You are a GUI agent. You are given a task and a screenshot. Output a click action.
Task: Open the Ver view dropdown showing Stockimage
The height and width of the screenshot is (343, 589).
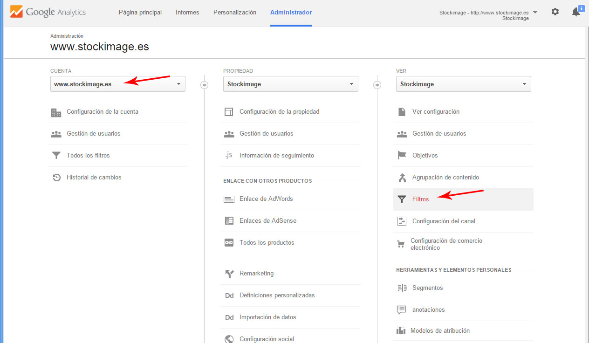pyautogui.click(x=464, y=84)
